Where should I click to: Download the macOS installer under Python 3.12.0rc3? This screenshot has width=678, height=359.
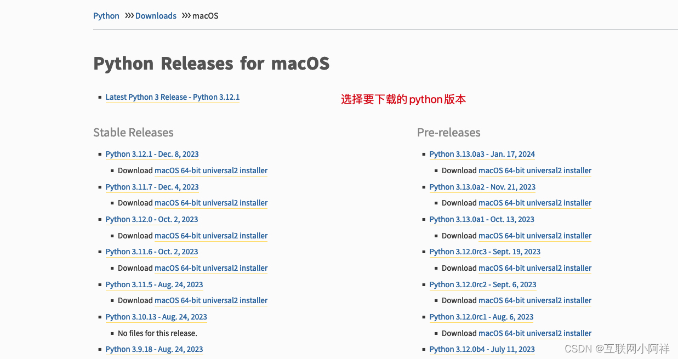(x=535, y=268)
